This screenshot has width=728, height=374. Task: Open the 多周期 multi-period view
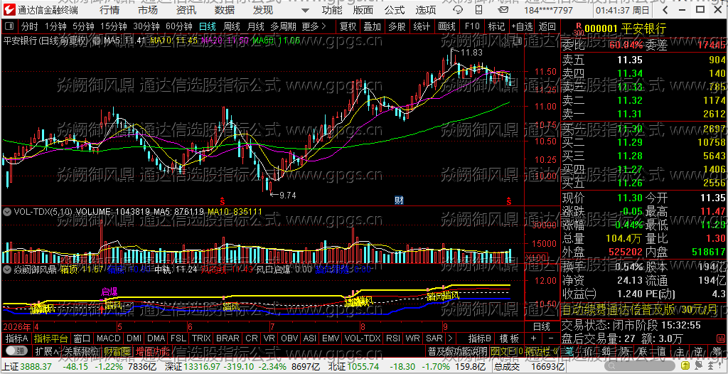coord(284,26)
